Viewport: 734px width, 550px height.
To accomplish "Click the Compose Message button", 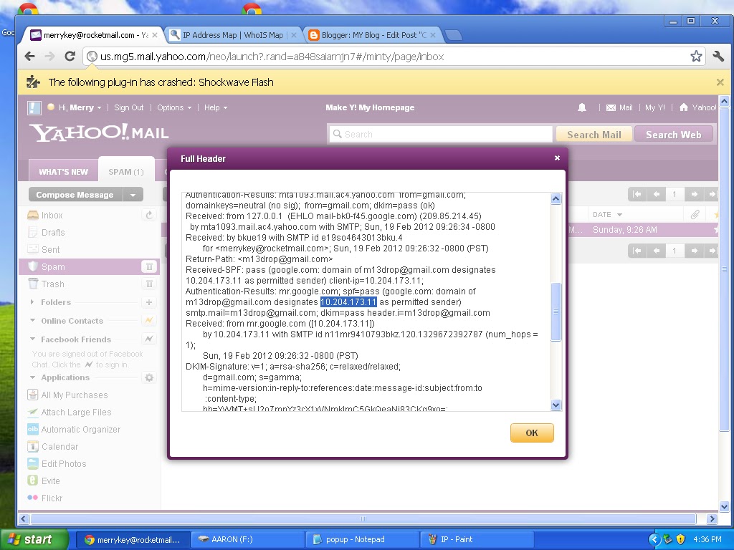I will tap(75, 195).
